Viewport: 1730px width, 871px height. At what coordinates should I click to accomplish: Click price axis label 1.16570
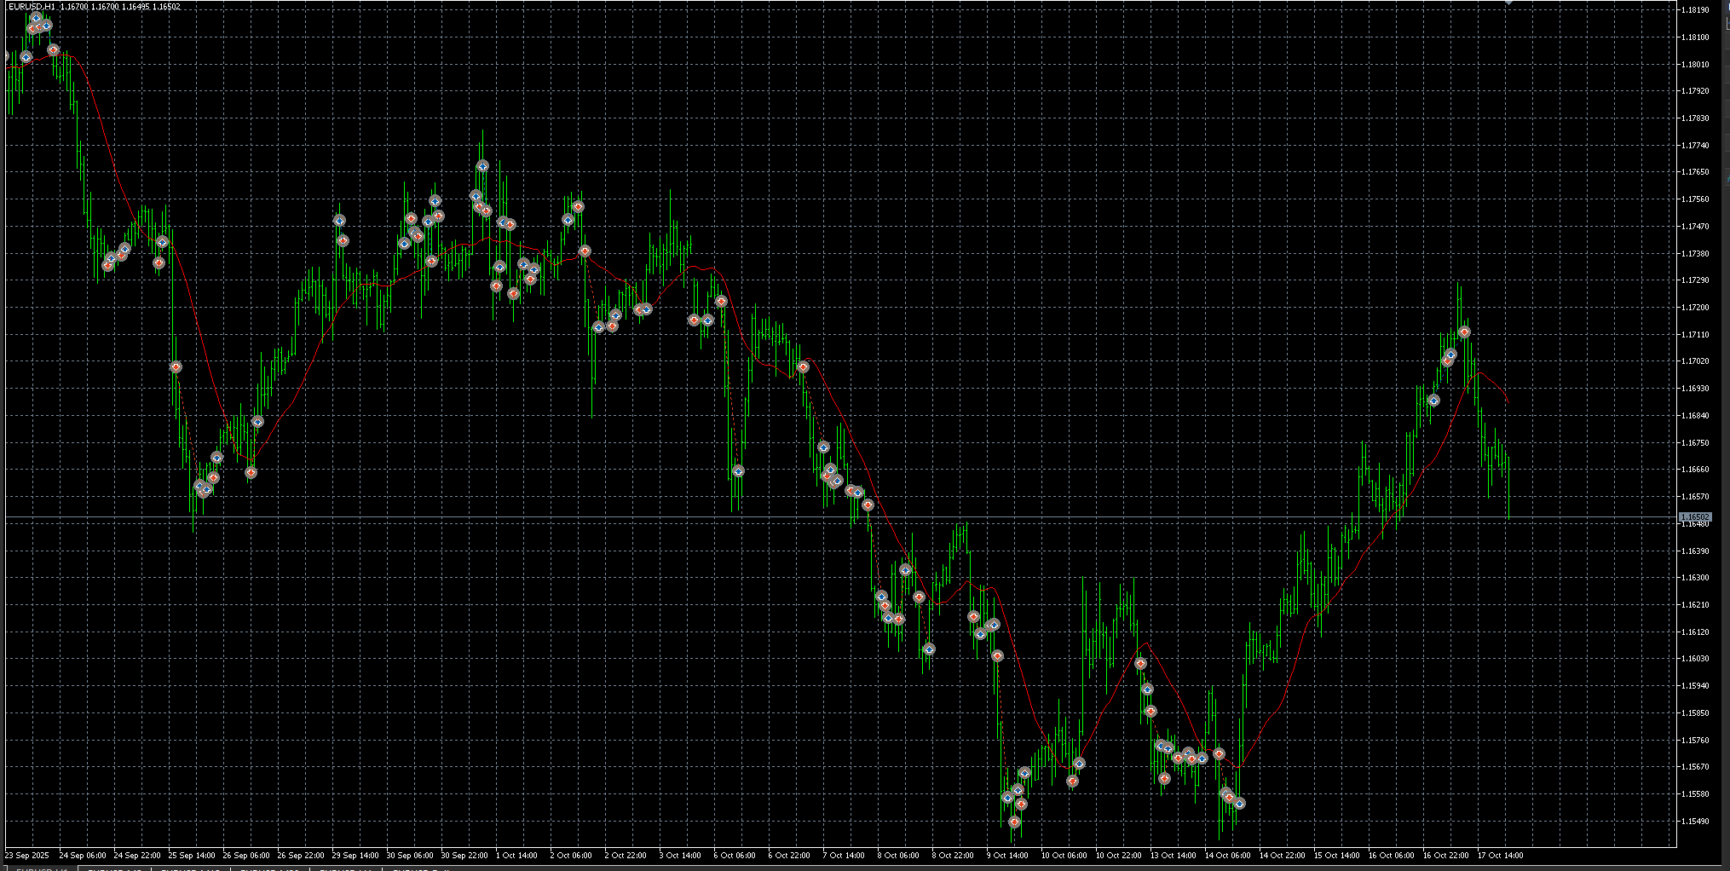coord(1694,497)
